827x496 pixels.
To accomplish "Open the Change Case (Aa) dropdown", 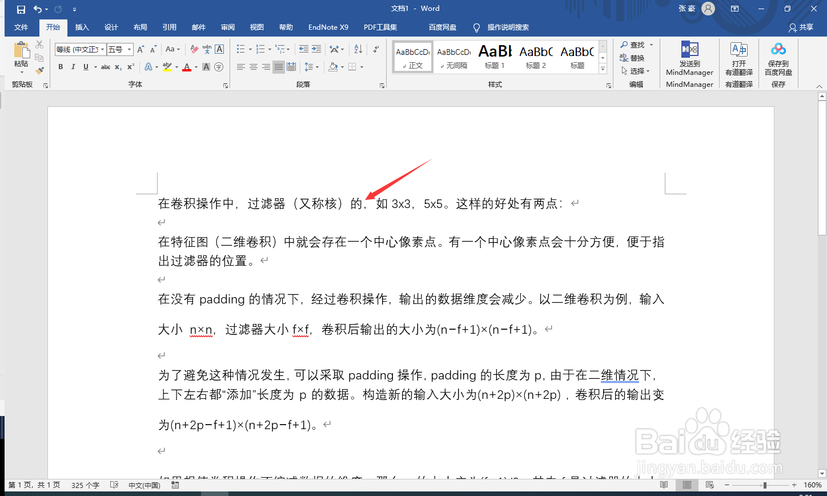I will pyautogui.click(x=172, y=50).
